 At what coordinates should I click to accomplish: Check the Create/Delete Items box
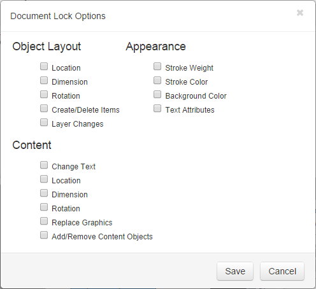[x=44, y=108]
